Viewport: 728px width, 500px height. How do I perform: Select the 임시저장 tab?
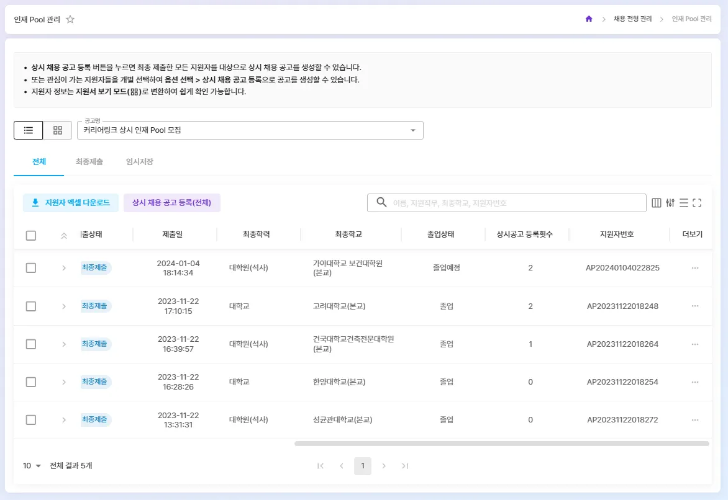(x=140, y=162)
